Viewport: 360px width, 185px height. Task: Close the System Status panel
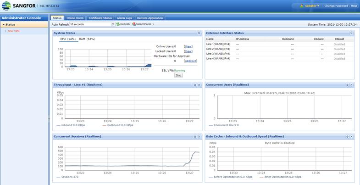(199, 33)
